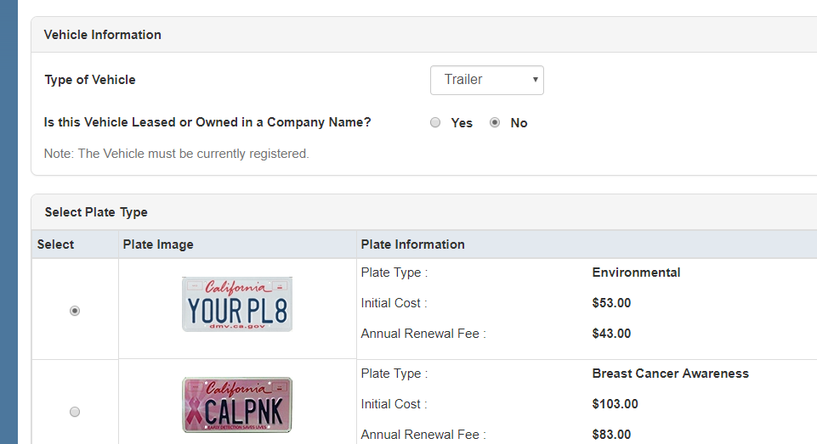Screen dimensions: 817x444
Task: Select No for leased or company owned
Action: pyautogui.click(x=495, y=122)
